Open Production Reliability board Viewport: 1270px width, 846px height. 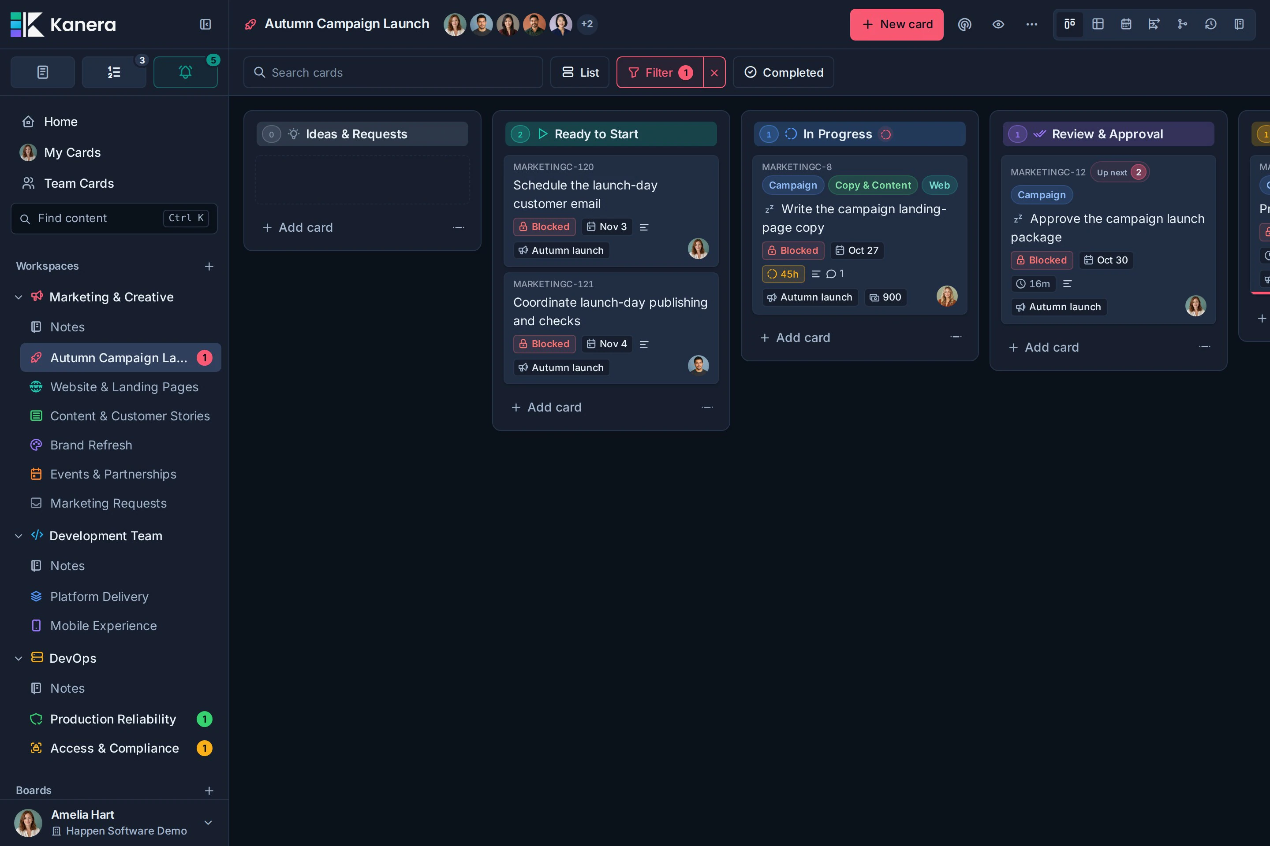point(121,719)
